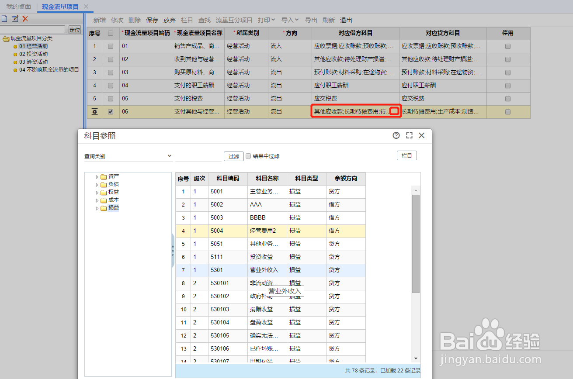Viewport: 573px width, 379px height.
Task: Enable 结果中过滤 checkbox
Action: (248, 156)
